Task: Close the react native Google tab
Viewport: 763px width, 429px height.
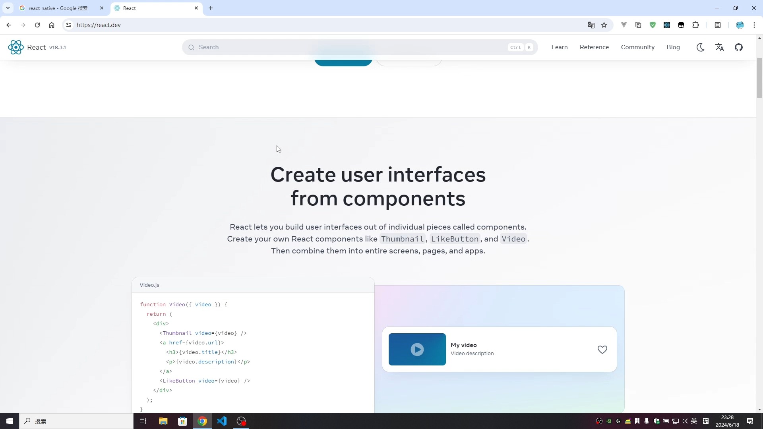Action: (x=102, y=8)
